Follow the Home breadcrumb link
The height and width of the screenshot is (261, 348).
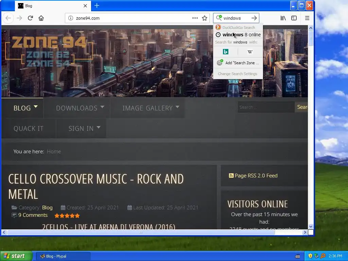point(54,151)
